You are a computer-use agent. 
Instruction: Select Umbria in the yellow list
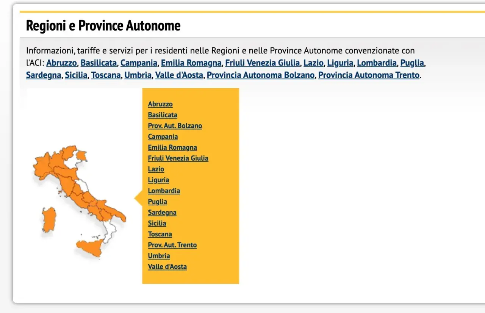point(159,256)
